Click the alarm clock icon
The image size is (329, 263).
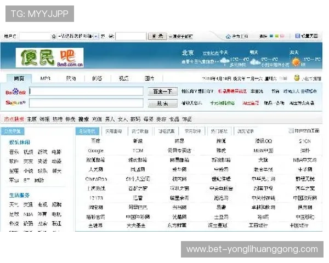coord(297,78)
